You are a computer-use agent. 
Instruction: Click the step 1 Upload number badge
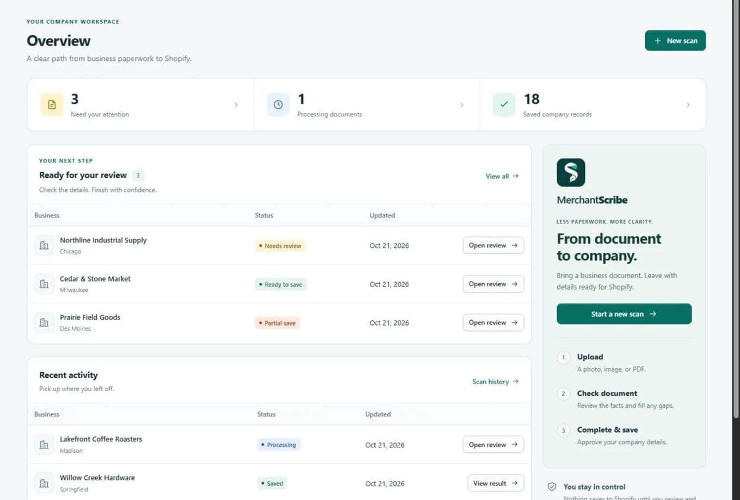pyautogui.click(x=563, y=357)
